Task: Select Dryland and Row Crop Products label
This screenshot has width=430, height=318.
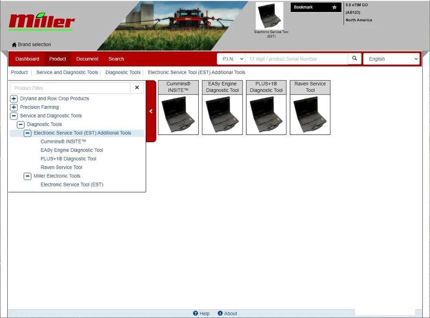Action: tap(54, 98)
